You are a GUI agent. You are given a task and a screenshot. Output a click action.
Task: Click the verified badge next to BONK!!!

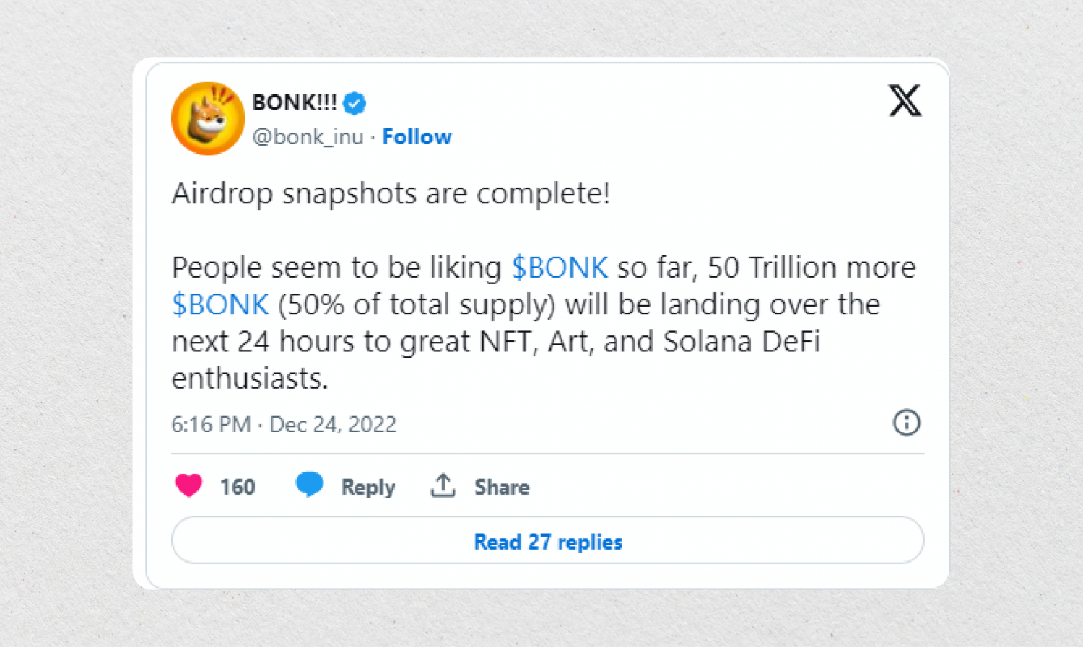(x=353, y=102)
